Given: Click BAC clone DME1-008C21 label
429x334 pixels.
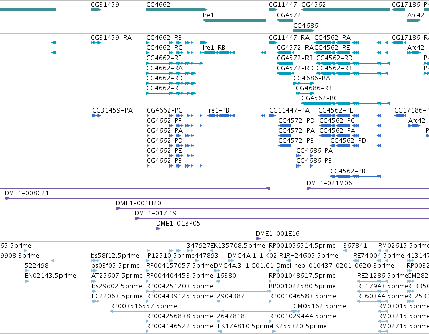Looking at the screenshot, I should (27, 193).
